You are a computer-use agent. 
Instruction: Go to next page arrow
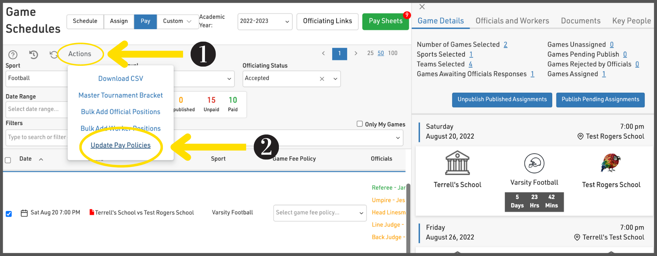pos(356,53)
